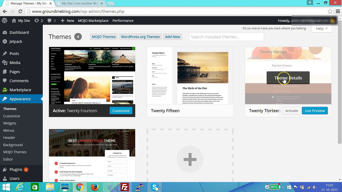Screen dimensions: 342x192
Task: Launch Internet Explorer from the taskbar
Action: click(20, 187)
